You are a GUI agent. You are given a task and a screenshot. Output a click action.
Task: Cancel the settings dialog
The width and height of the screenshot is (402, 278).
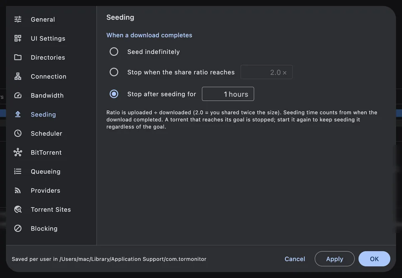(295, 259)
